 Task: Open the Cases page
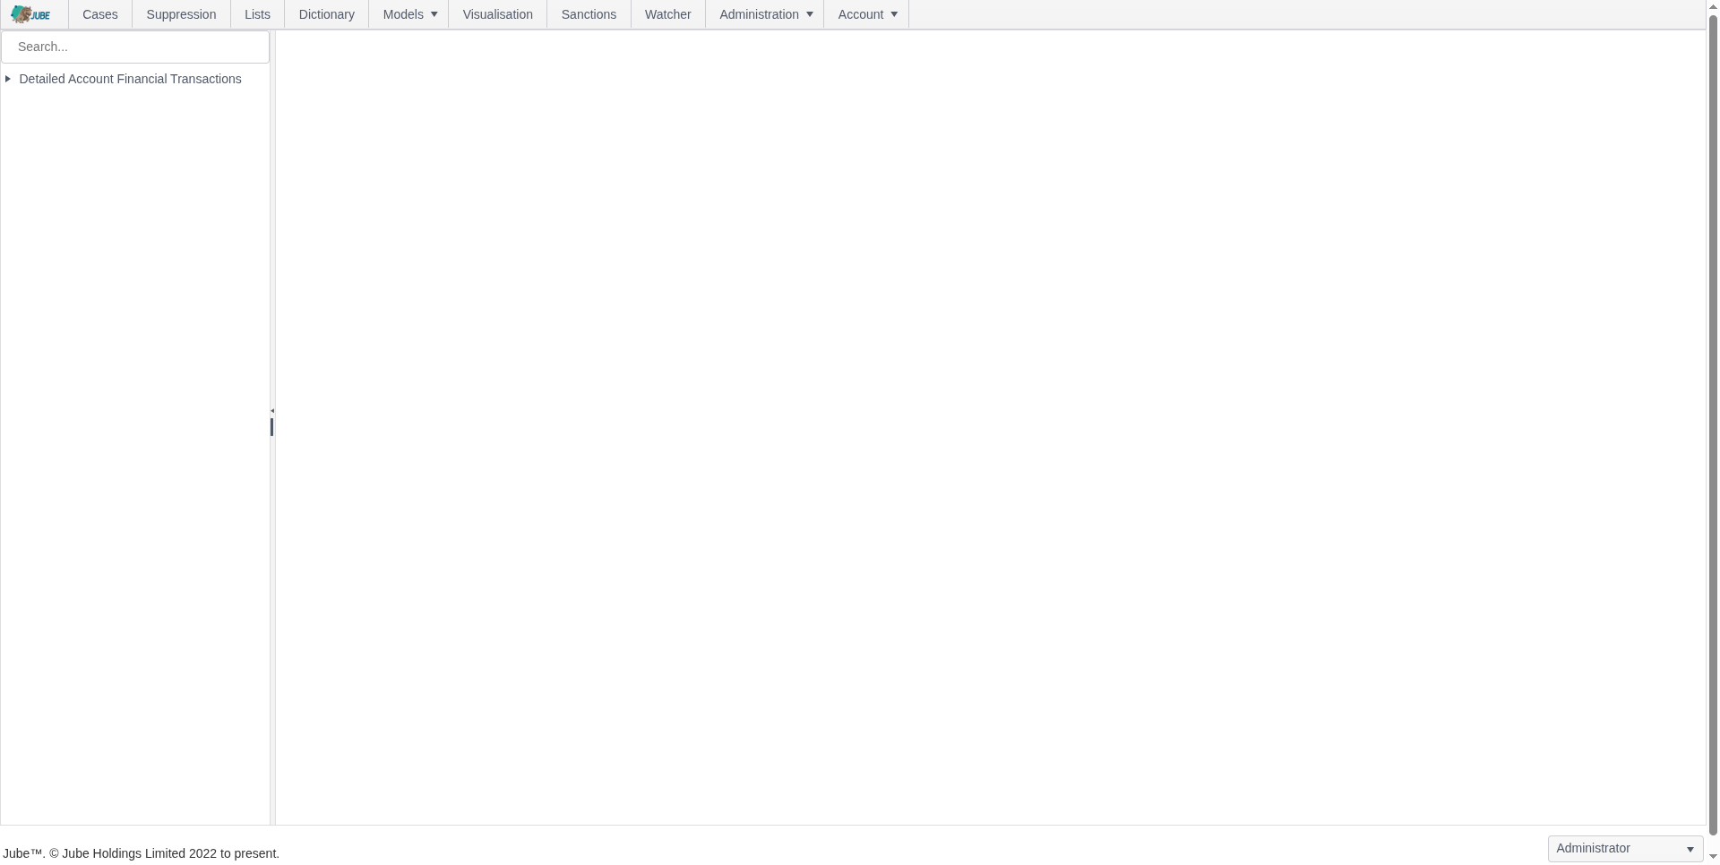[x=100, y=14]
